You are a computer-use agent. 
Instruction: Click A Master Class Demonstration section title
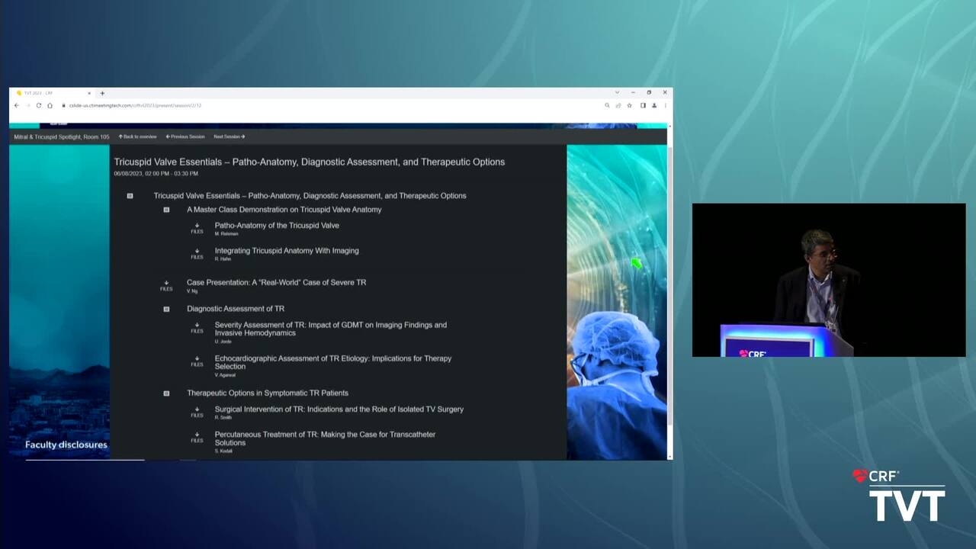[x=284, y=210]
